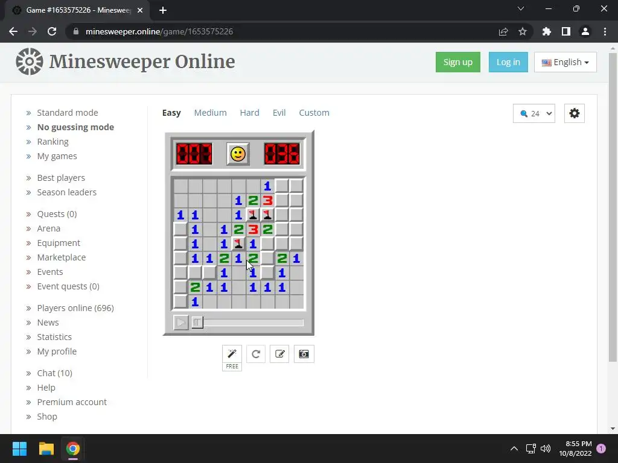View Season leaders
Viewport: 618px width, 463px height.
66,192
